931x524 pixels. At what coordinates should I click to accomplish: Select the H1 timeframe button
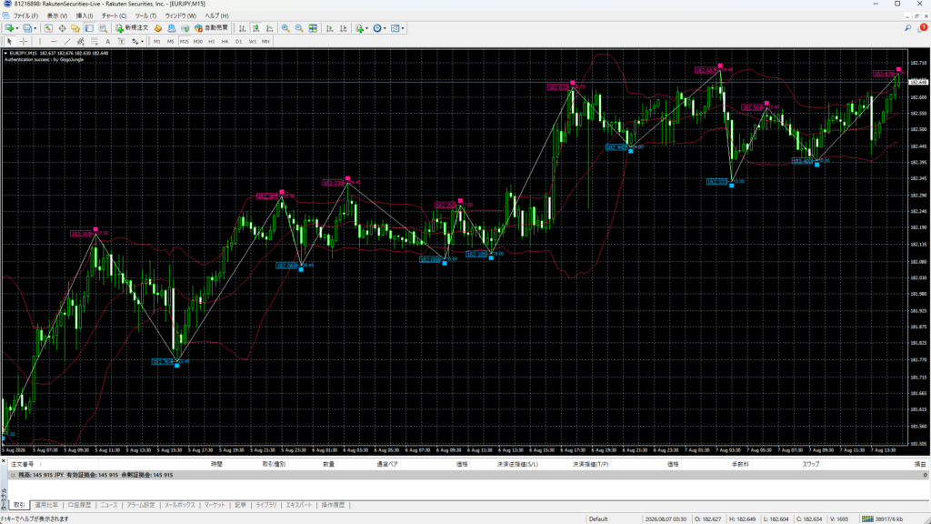point(211,42)
